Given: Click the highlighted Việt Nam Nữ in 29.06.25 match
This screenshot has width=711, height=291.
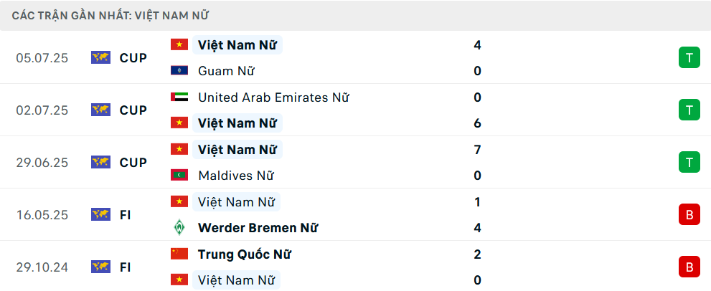Looking at the screenshot, I should click(237, 150).
